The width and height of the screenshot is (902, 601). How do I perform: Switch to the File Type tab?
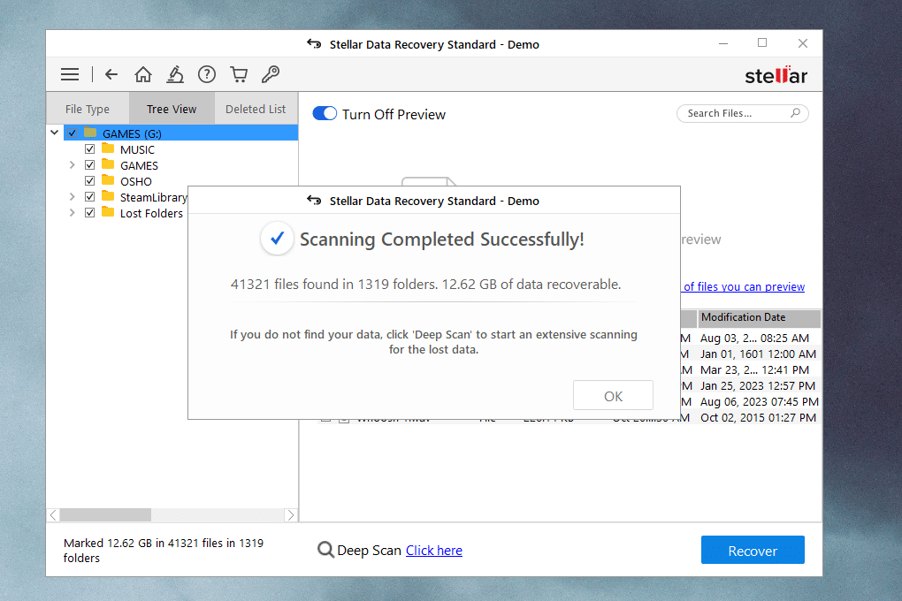(x=88, y=108)
